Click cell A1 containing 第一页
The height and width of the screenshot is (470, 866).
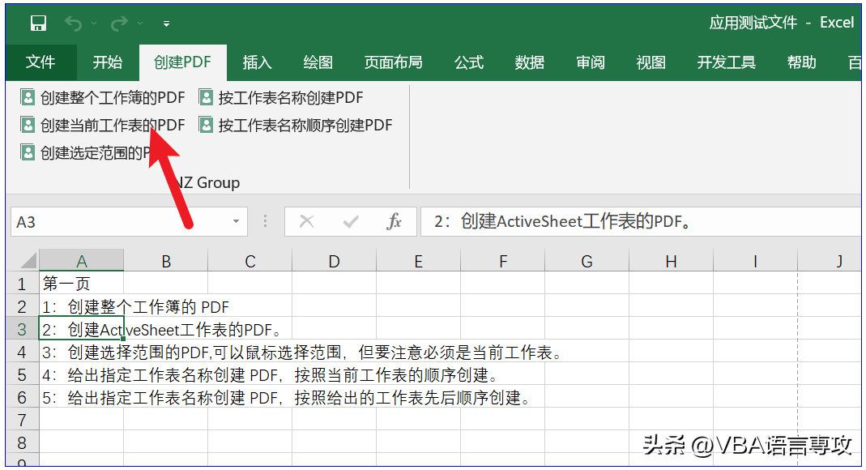point(82,284)
